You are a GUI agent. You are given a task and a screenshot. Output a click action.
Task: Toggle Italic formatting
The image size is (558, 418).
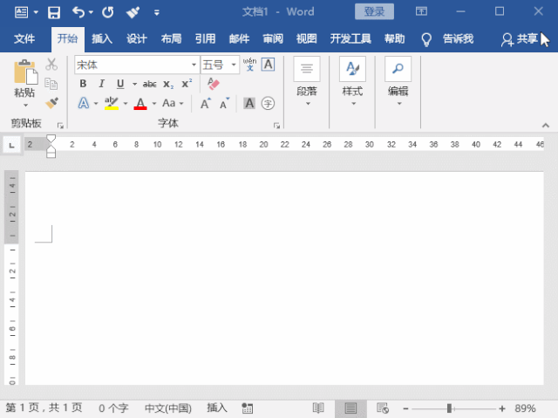tap(101, 84)
